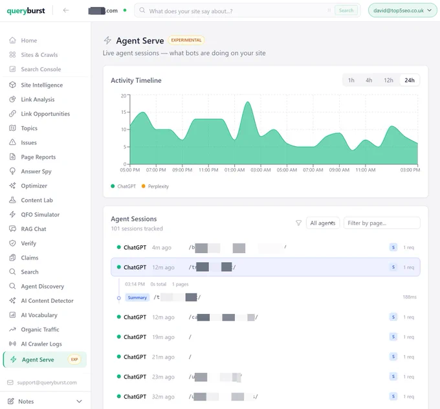Click the EXP badge in sidebar
The image size is (440, 409).
click(x=74, y=359)
